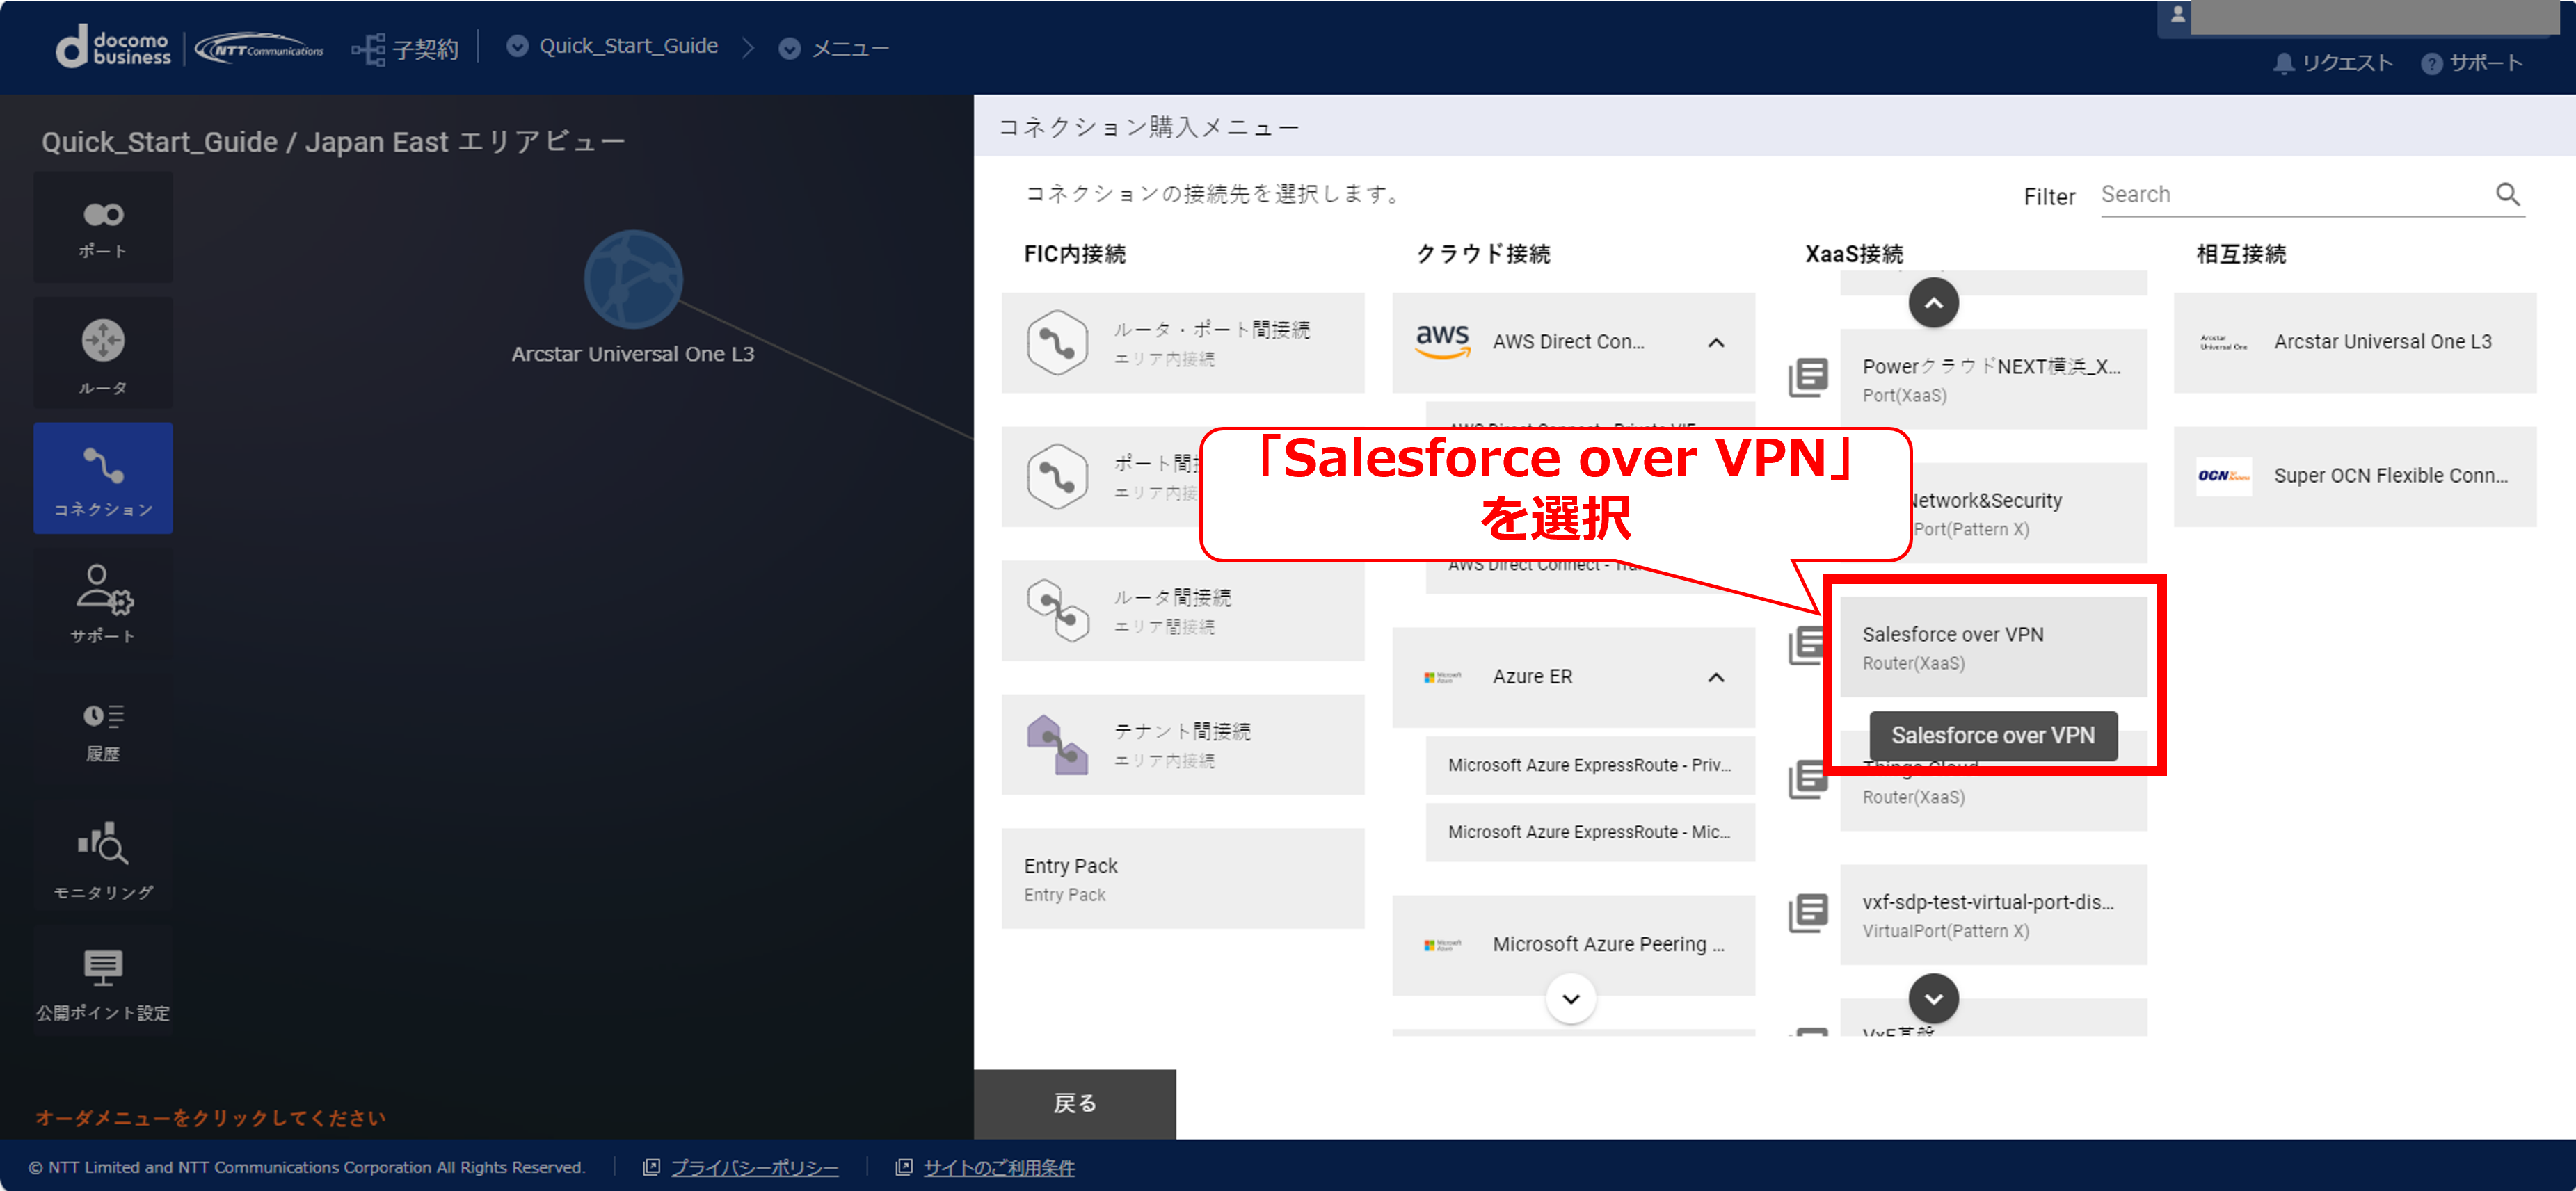Collapse the Azure ER group

[1716, 677]
